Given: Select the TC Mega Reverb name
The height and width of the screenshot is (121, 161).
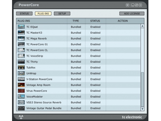Looking at the screenshot, I should click(36, 38).
